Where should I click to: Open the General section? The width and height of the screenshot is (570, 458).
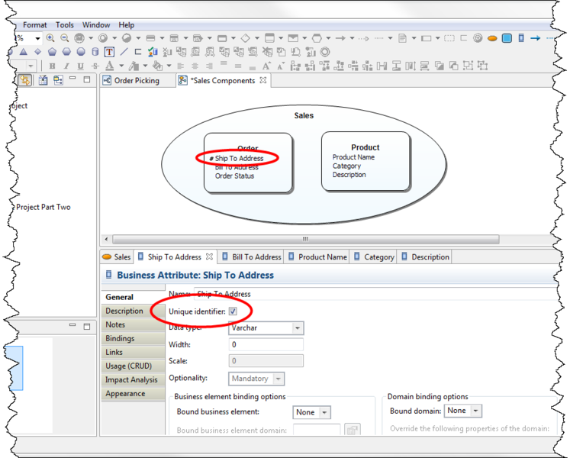point(134,297)
